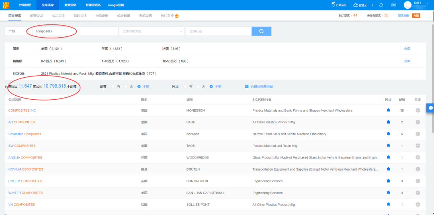Screen dimensions: 434x215
Task: Click 选择 in the 销售额 filter row
Action: click(x=407, y=61)
